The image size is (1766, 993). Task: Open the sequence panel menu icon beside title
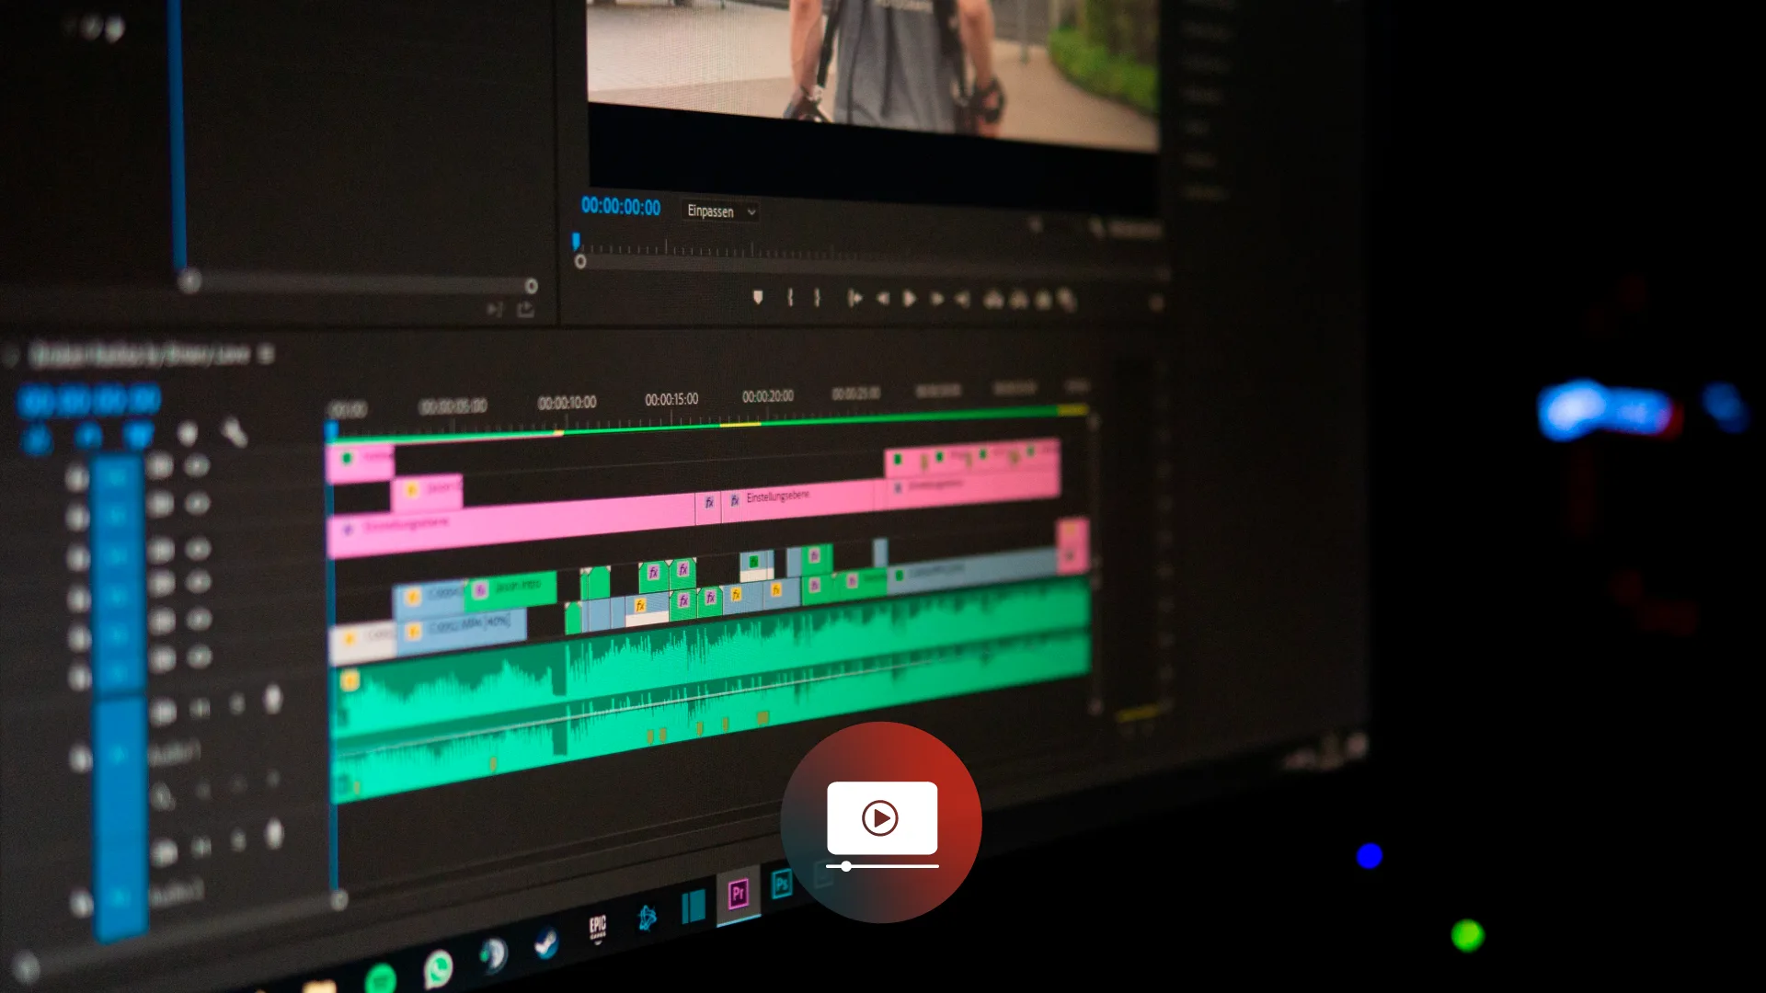pyautogui.click(x=266, y=354)
